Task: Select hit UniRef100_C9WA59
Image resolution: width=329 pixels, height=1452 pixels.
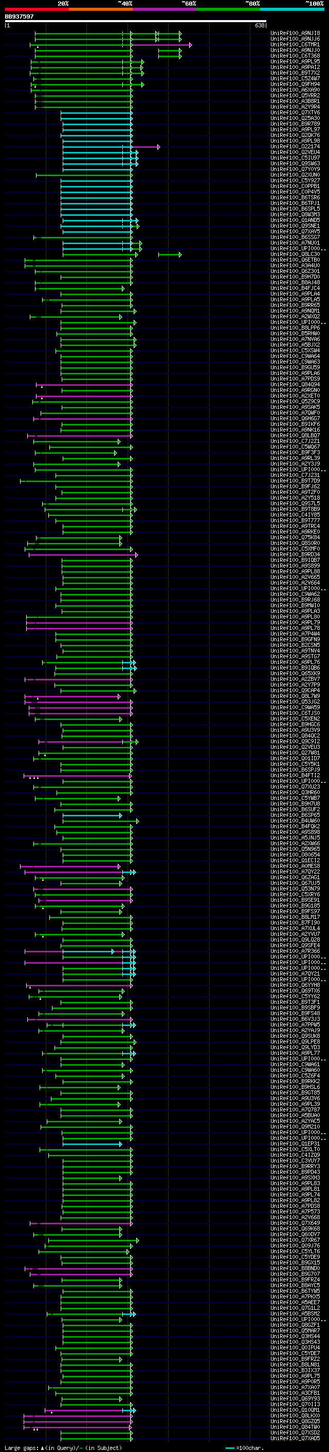Action: (x=295, y=707)
